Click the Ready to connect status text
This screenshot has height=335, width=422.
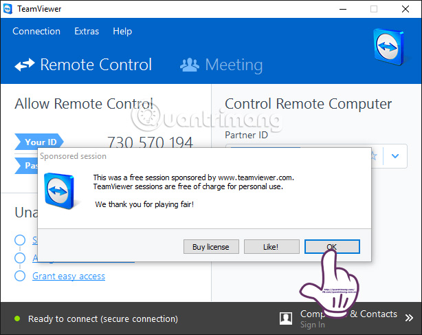[x=103, y=319]
